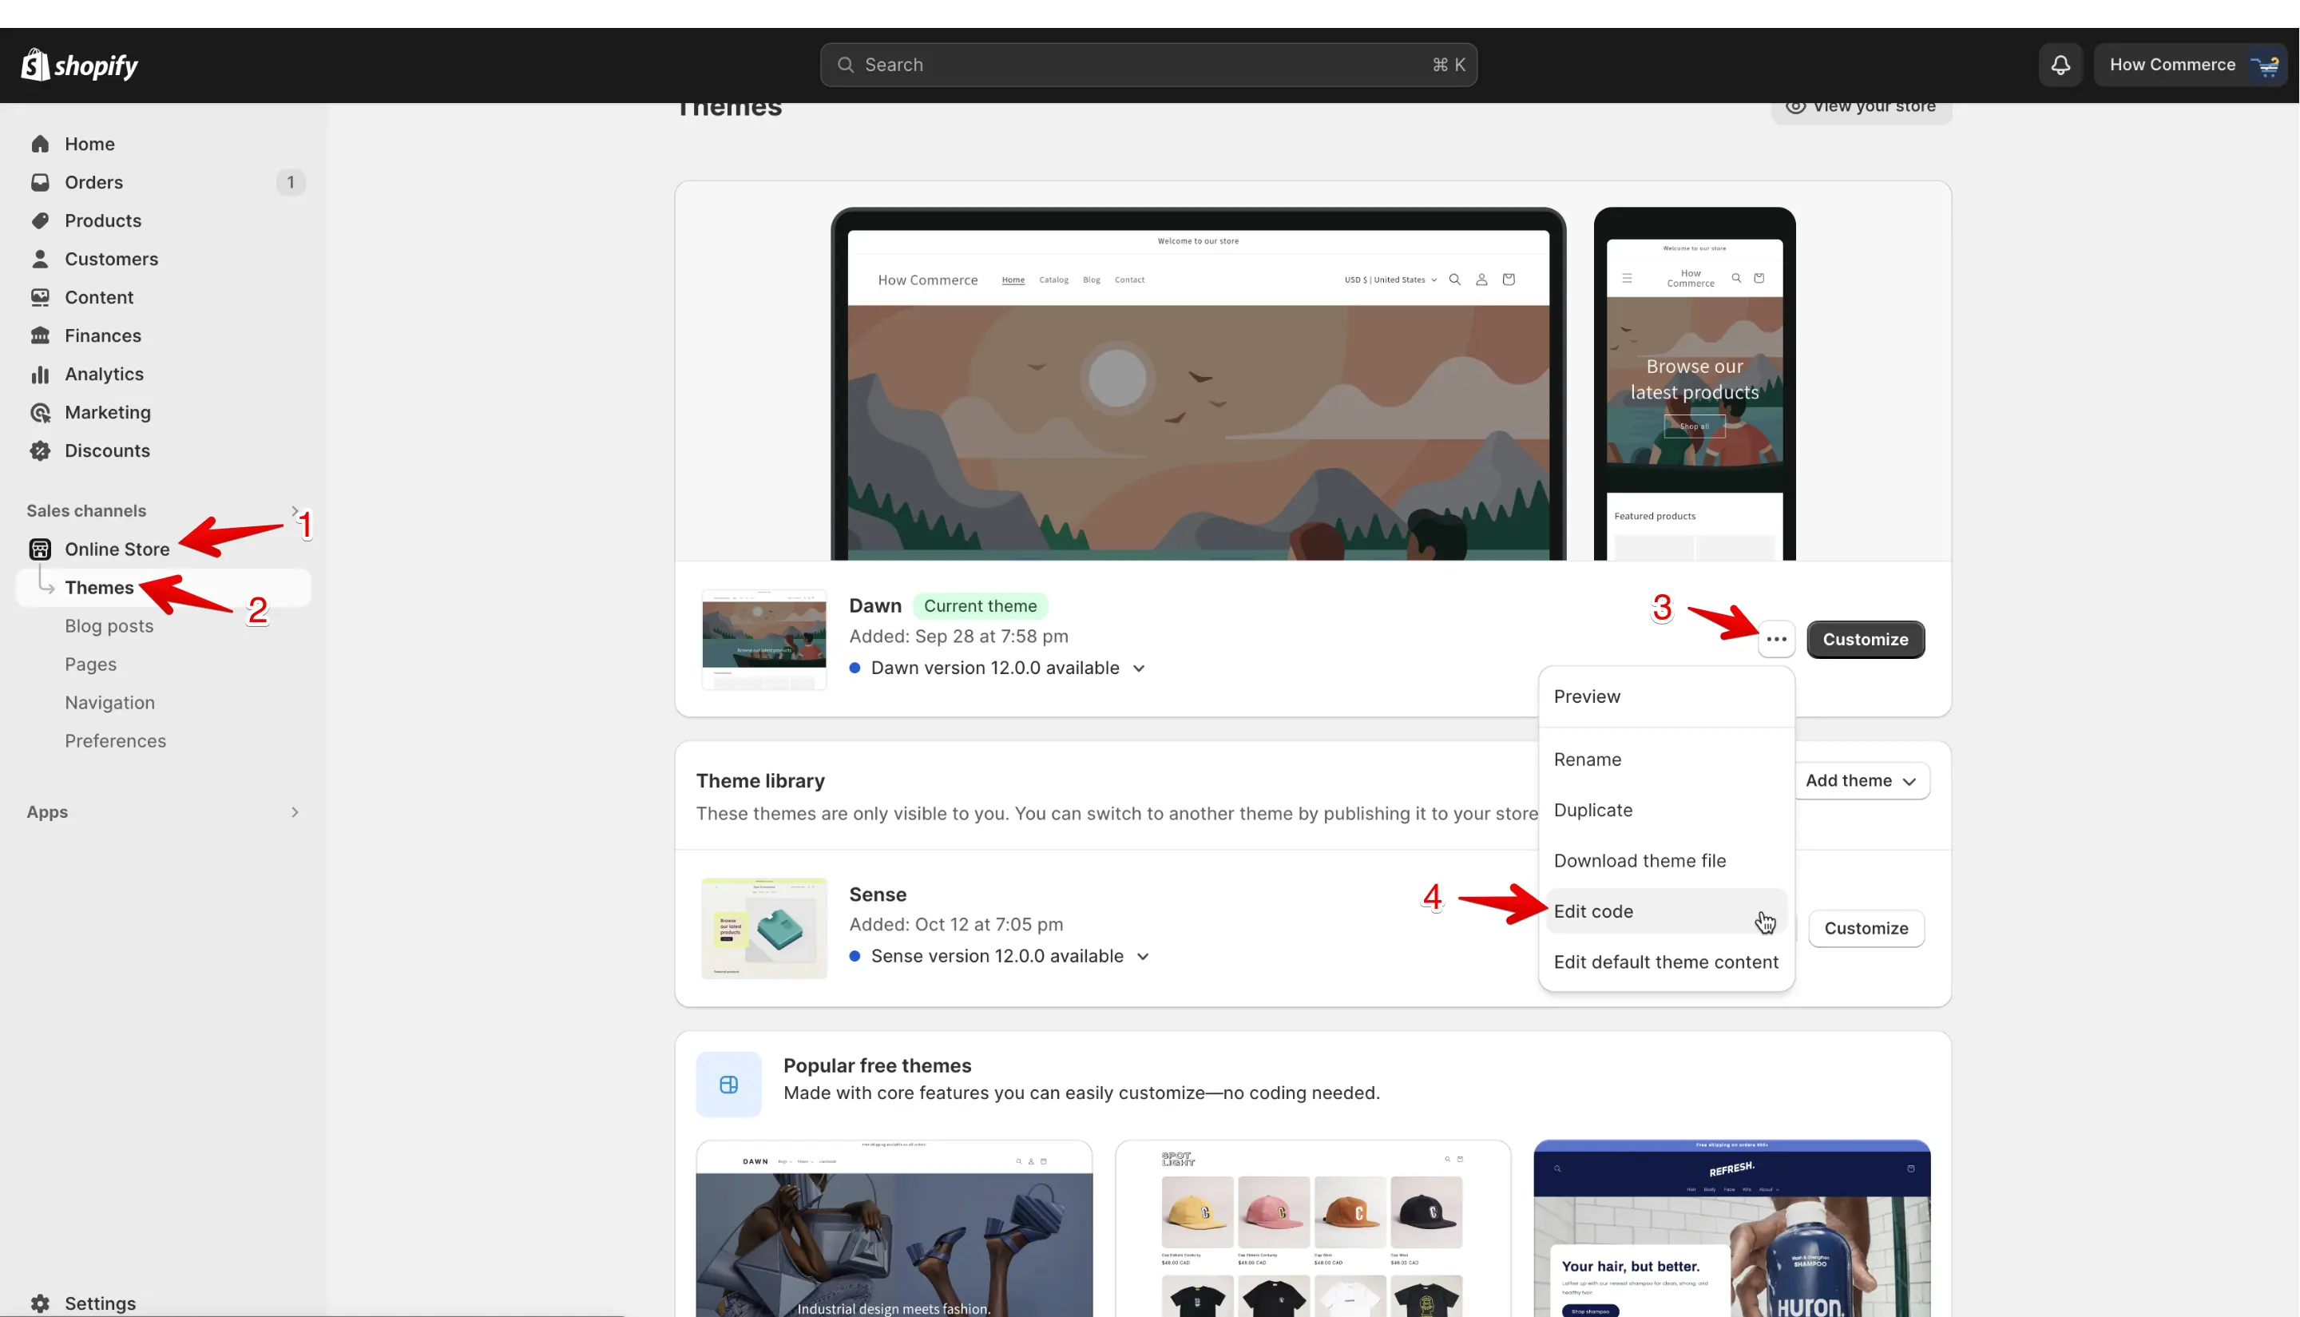Expand Sense version 12.0.0 available details

[x=1142, y=956]
